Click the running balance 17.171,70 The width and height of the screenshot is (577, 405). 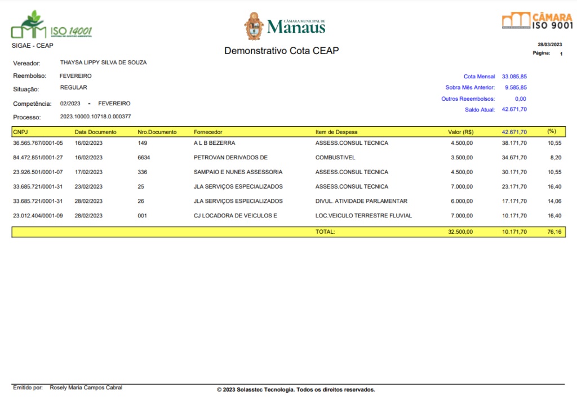pos(514,201)
